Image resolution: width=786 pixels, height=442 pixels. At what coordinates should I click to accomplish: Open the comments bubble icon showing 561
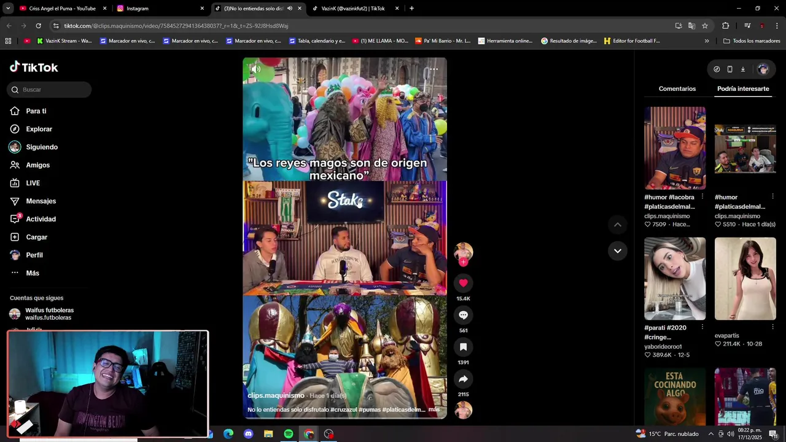click(463, 315)
